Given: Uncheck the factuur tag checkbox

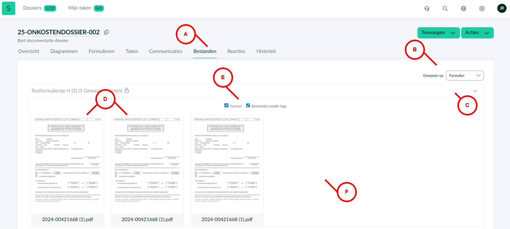Looking at the screenshot, I should [226, 106].
